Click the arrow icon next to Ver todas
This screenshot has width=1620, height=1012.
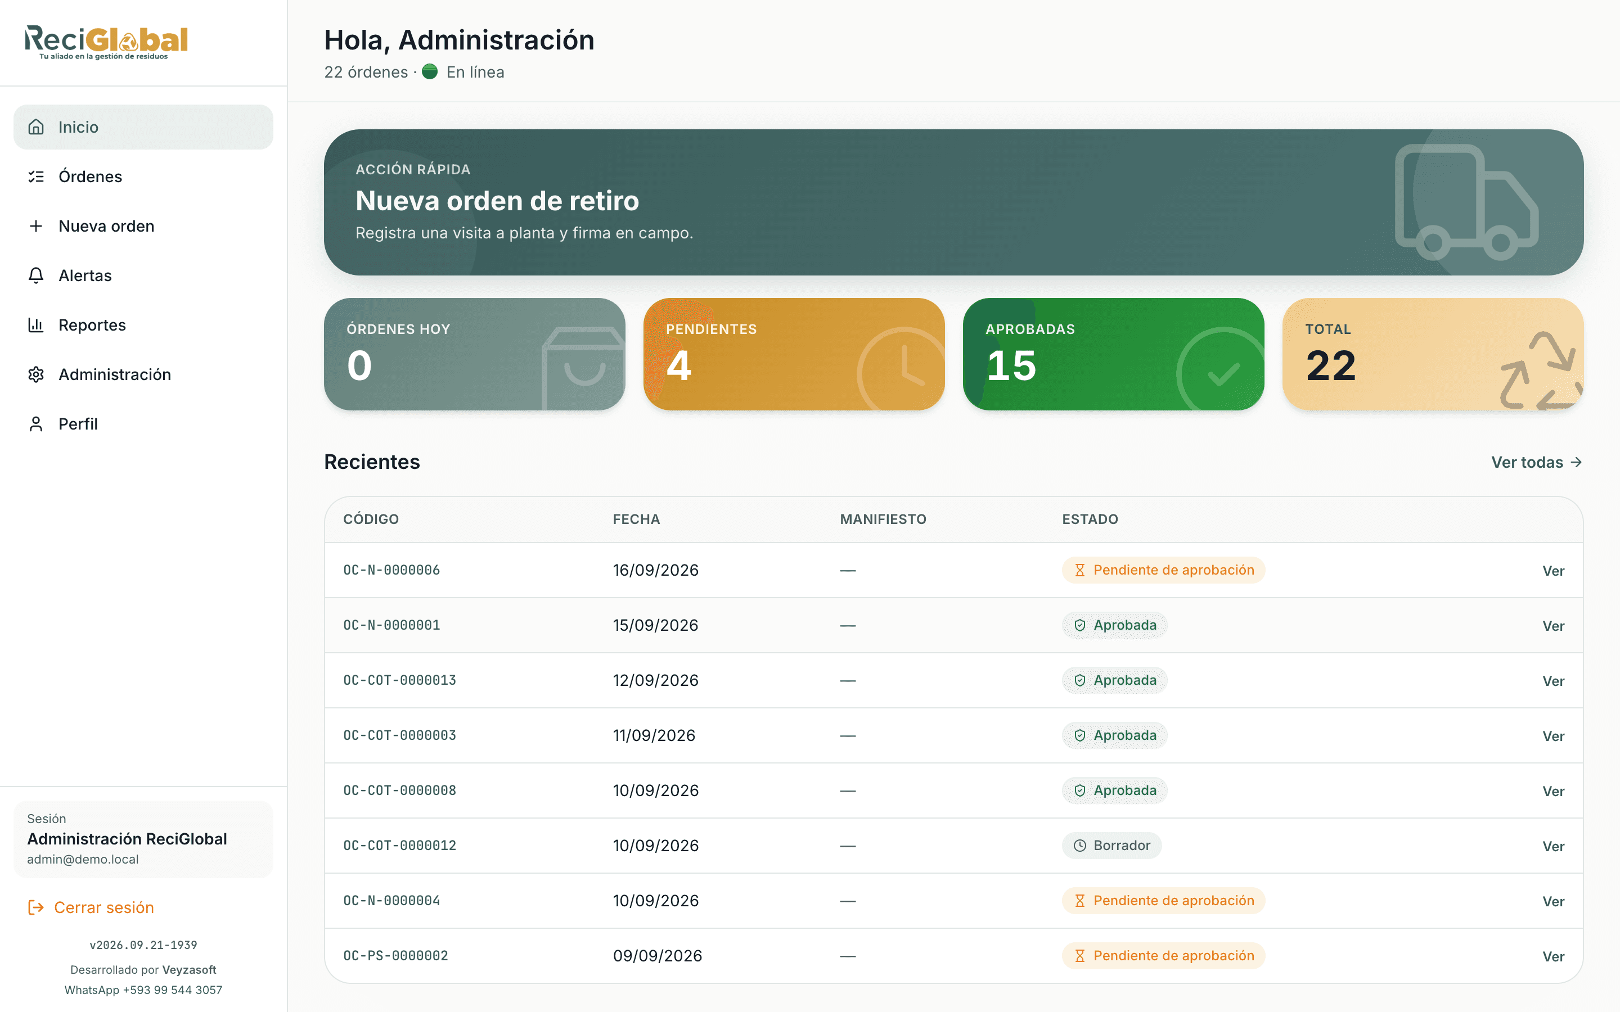point(1576,463)
